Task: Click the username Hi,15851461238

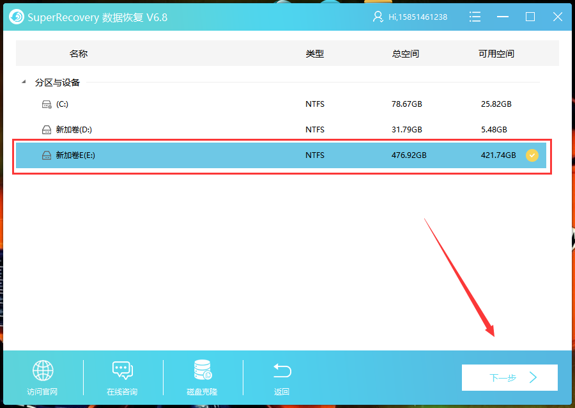Action: tap(418, 17)
